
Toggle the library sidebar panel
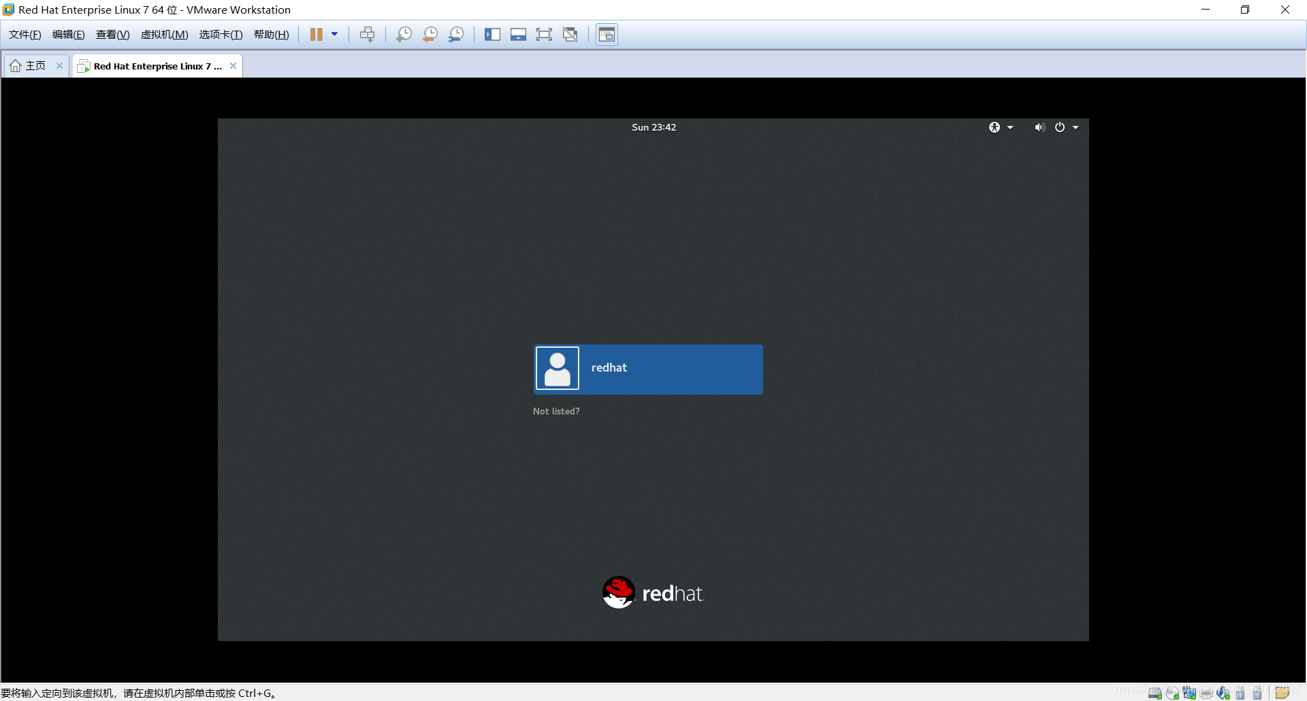tap(492, 35)
